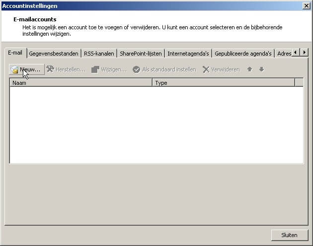Click the Als standaard instellen checkmark icon
This screenshot has height=246, width=313.
click(x=137, y=69)
